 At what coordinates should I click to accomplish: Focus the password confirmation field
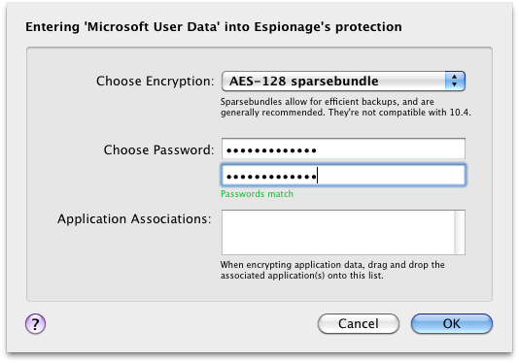coord(343,176)
